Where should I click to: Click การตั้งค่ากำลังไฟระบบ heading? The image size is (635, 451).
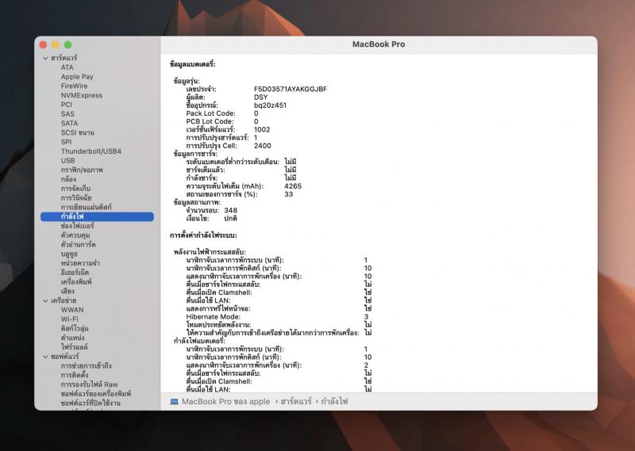point(203,235)
